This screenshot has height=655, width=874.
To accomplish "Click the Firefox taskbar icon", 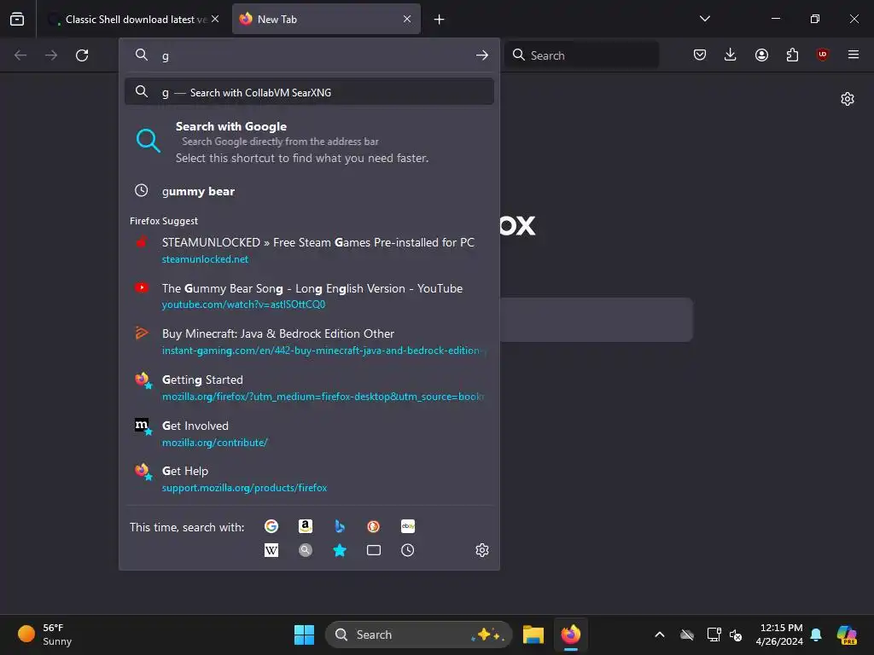I will click(571, 635).
